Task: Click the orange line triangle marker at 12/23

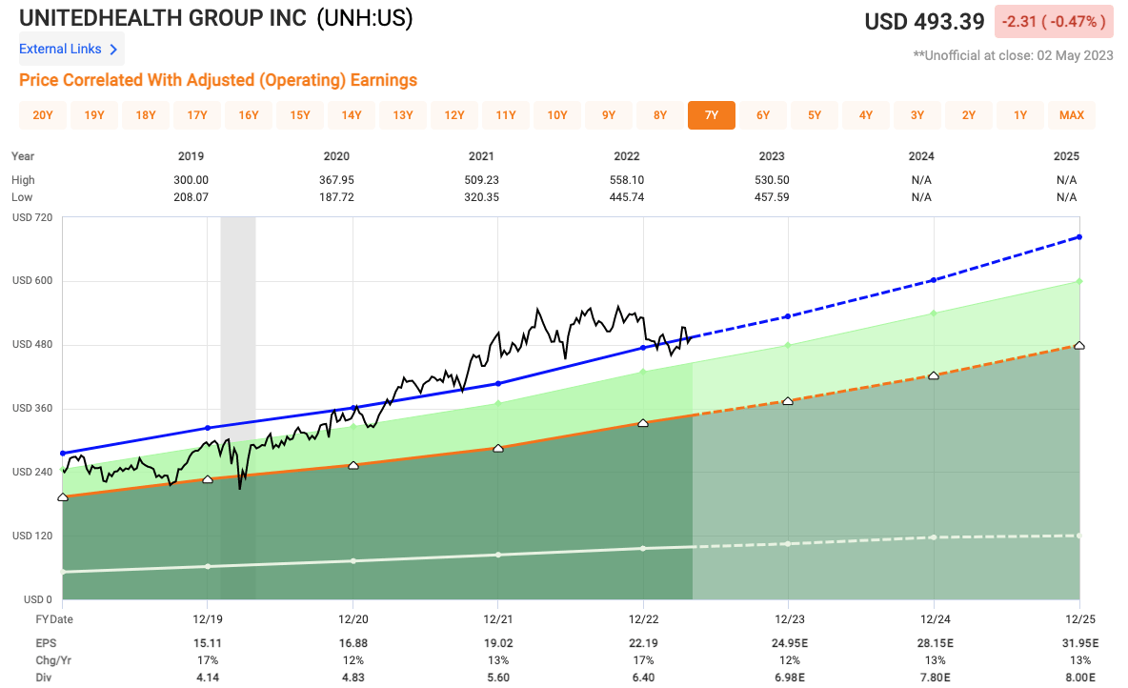Action: 788,401
